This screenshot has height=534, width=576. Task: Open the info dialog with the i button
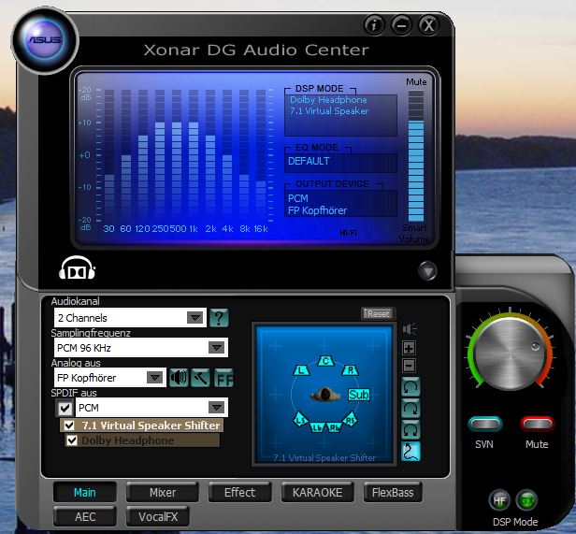click(x=374, y=25)
